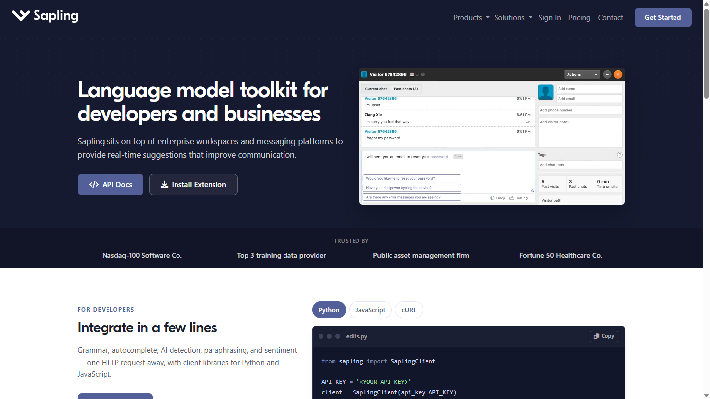Click the Get Started button
Screen dimensions: 710x399
tap(663, 17)
